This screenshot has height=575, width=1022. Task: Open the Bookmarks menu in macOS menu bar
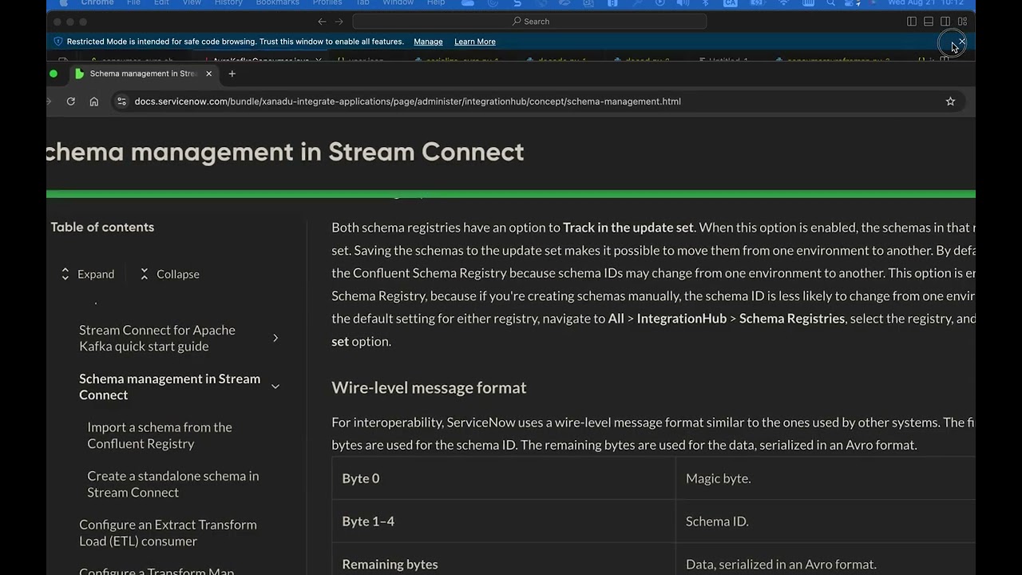277,3
